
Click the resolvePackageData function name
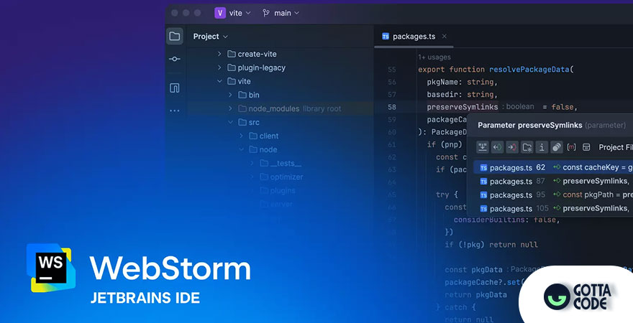click(x=529, y=70)
